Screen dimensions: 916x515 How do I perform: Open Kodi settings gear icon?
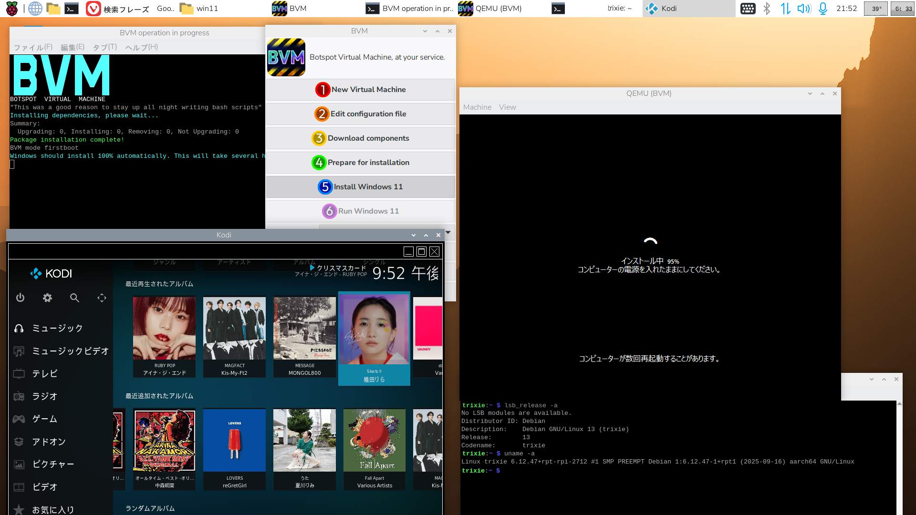click(47, 298)
